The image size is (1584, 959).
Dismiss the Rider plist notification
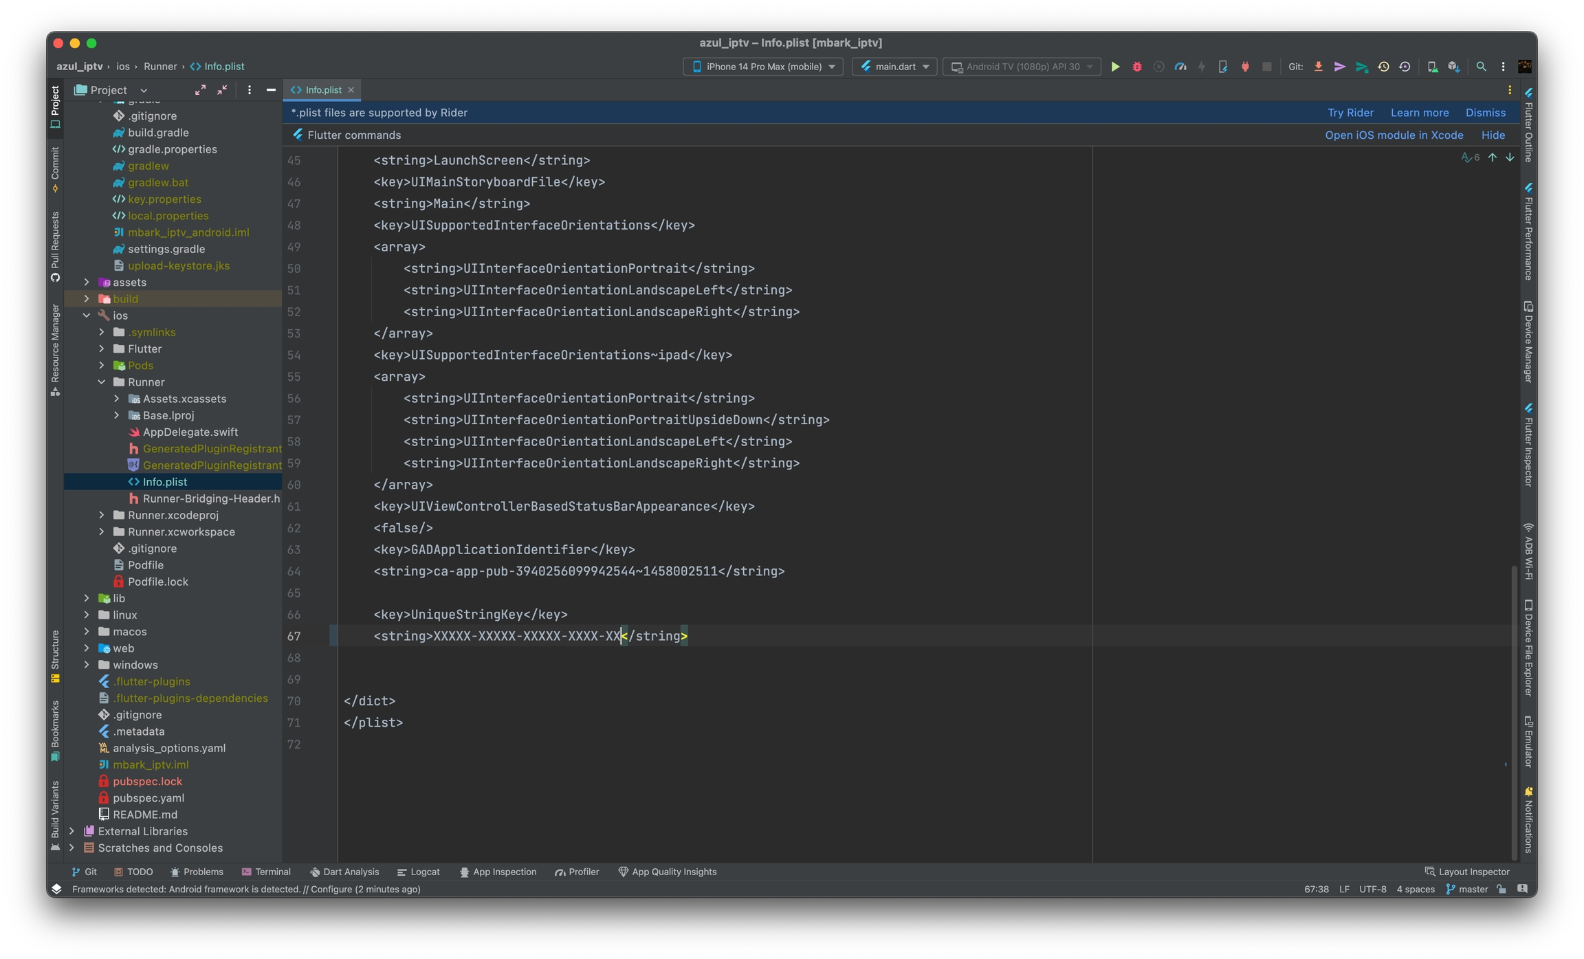tap(1485, 113)
